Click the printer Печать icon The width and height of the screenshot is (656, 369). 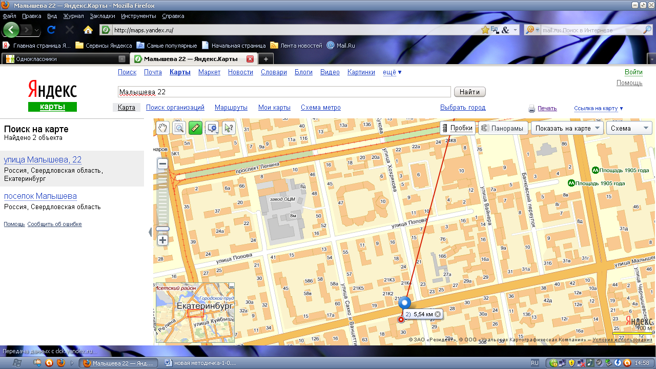point(532,109)
